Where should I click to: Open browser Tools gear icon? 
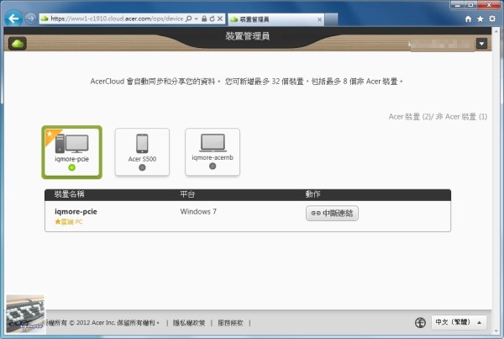click(x=492, y=19)
